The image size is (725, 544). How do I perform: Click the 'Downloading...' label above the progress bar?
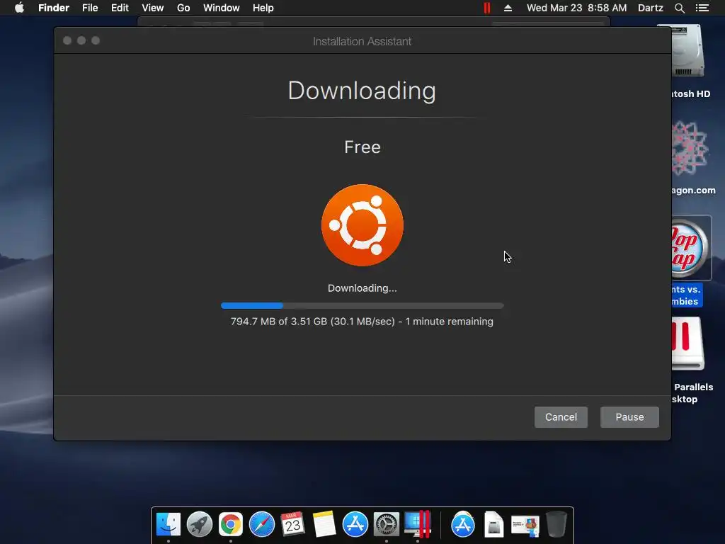click(x=362, y=288)
